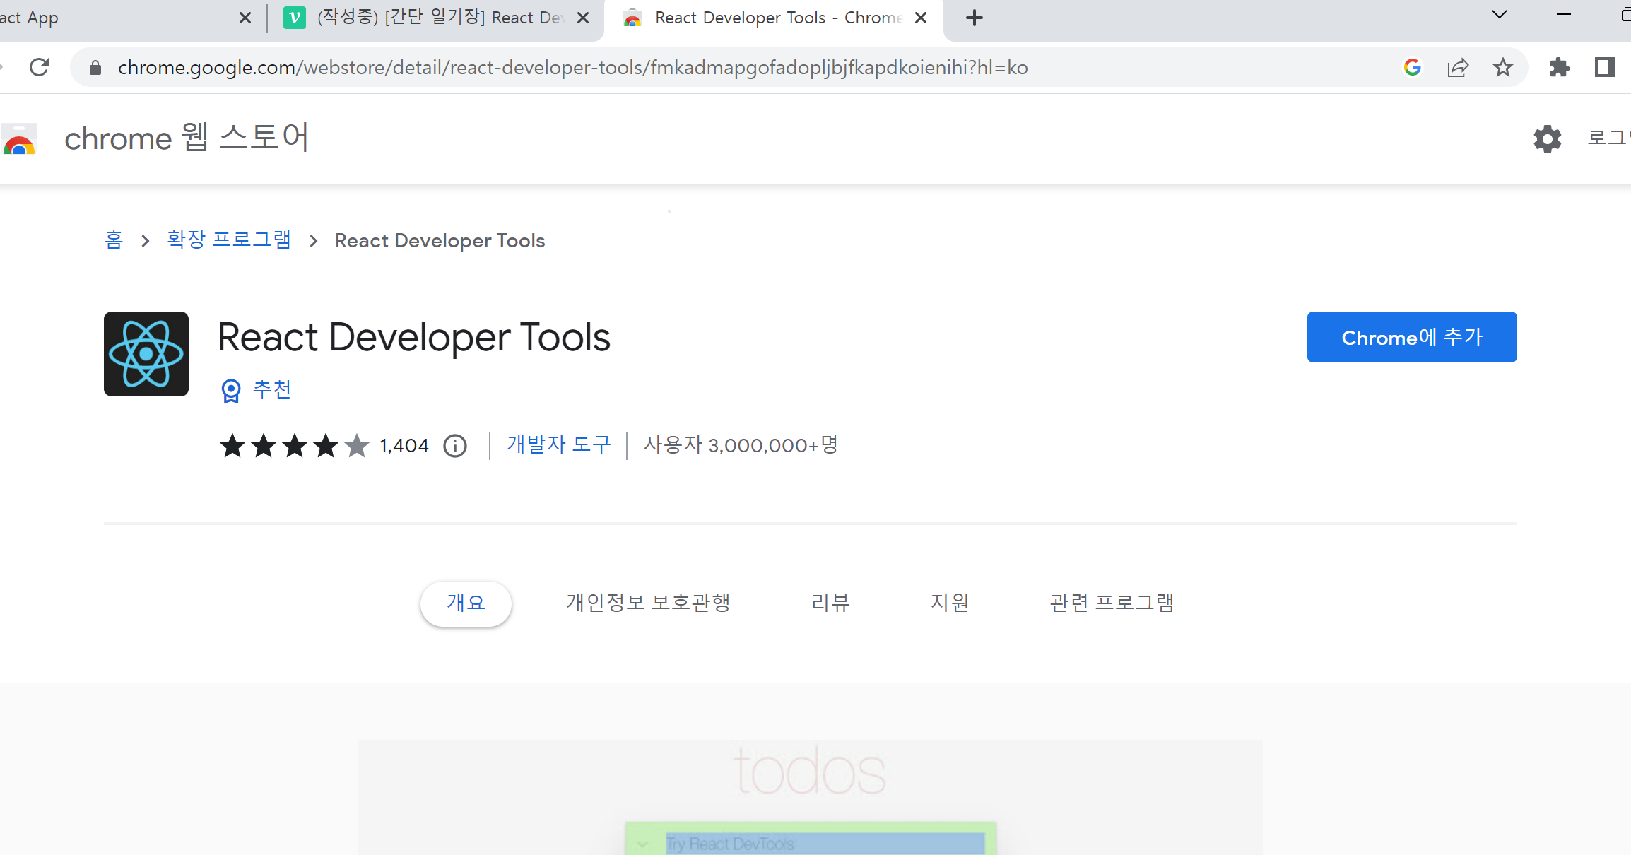Open the 개발자 도구 category link
The width and height of the screenshot is (1631, 855).
click(x=559, y=445)
